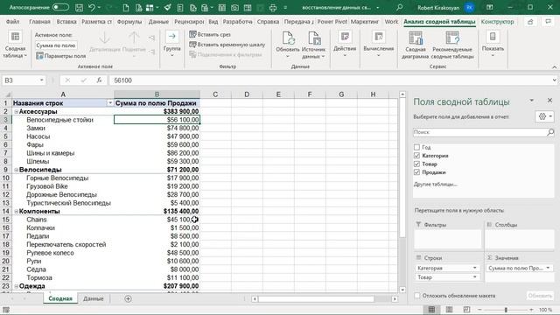Viewport: 560px width, 315px height.
Task: Enable Отложить обновление макета checkbox
Action: (x=417, y=296)
